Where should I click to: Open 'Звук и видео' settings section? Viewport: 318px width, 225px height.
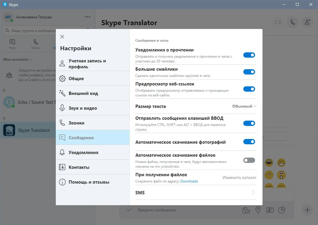93,108
